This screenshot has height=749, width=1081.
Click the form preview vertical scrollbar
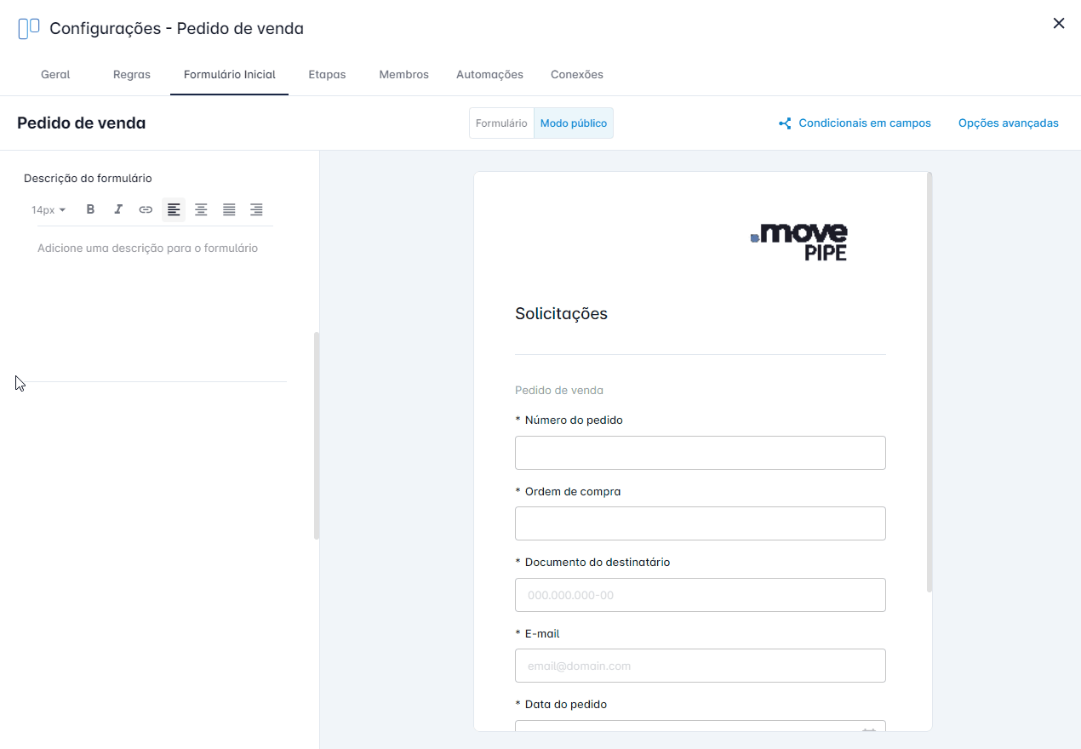coord(929,382)
